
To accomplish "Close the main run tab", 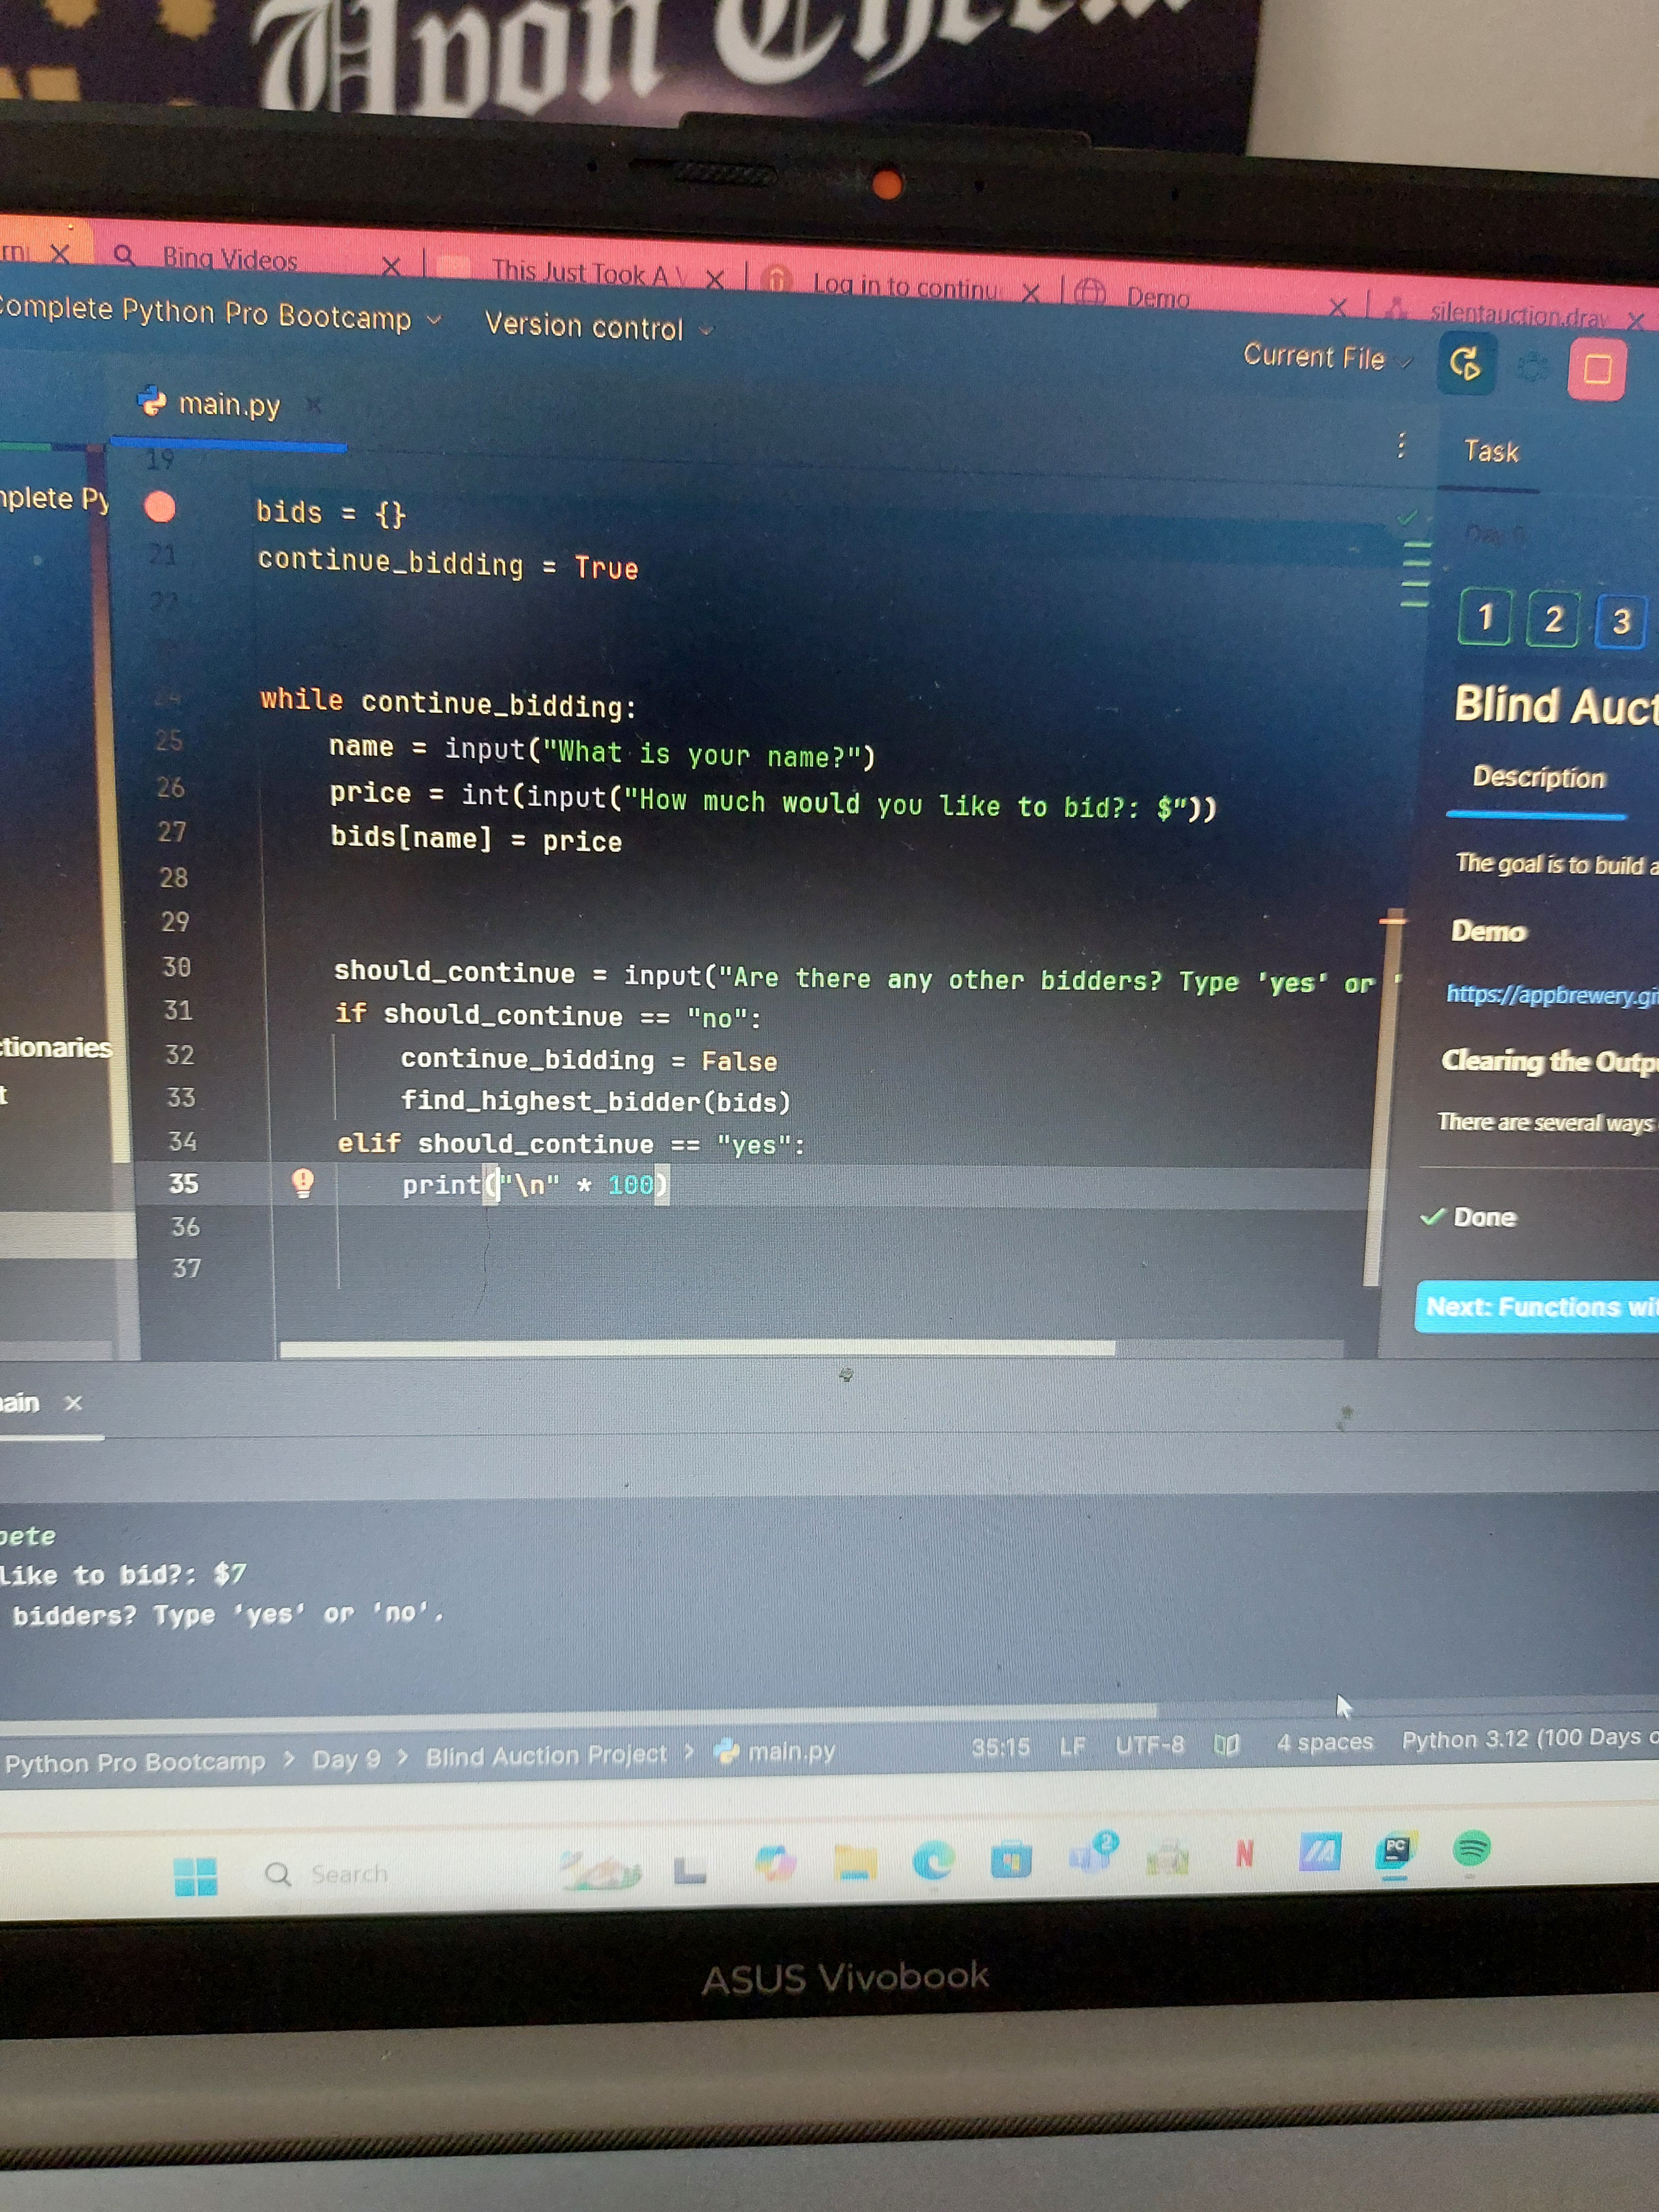I will [x=73, y=1403].
